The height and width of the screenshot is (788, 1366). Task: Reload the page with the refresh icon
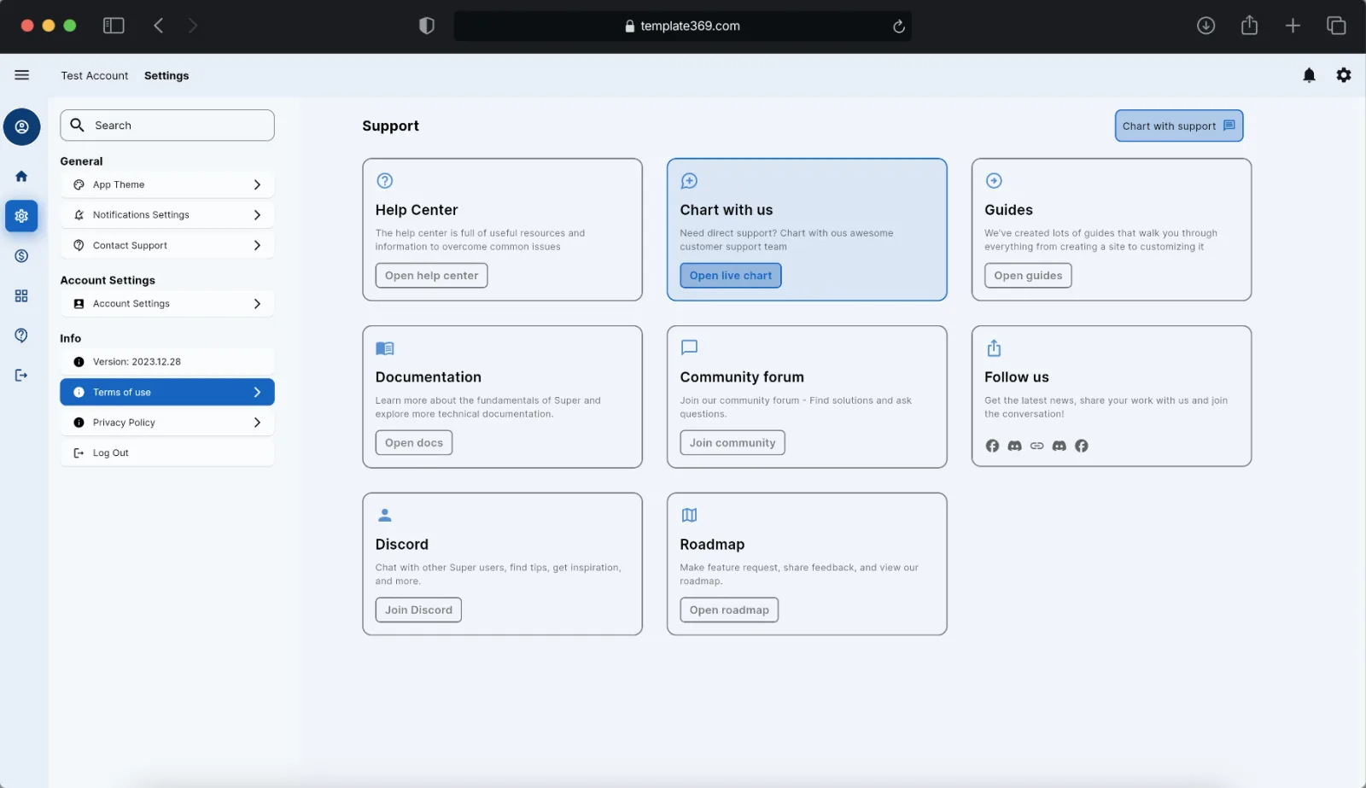(898, 26)
